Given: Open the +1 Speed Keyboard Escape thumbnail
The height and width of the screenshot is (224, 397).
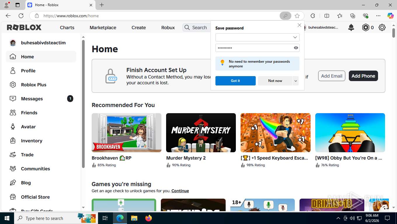Looking at the screenshot, I should click(x=275, y=133).
